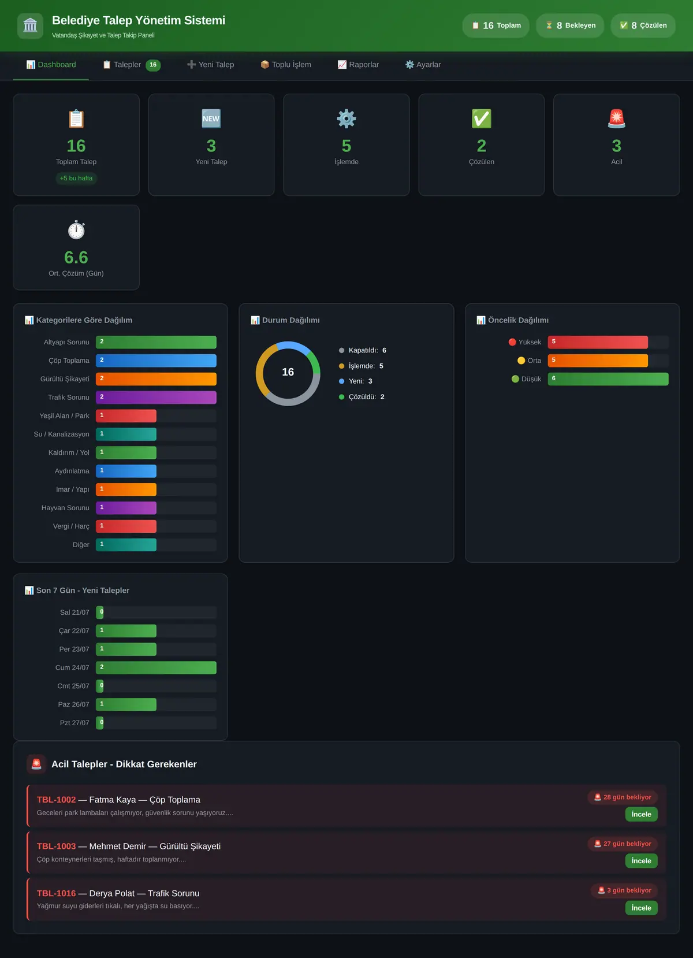The width and height of the screenshot is (693, 958).
Task: Click the 16 Toplam header badge
Action: coord(496,25)
